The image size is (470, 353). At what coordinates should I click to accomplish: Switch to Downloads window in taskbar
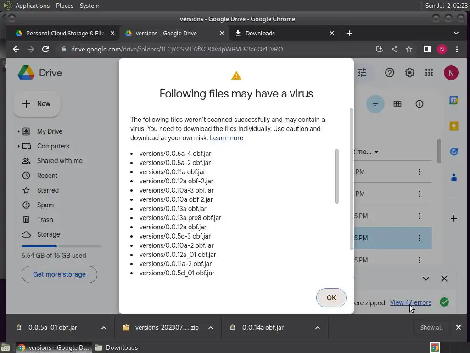tap(116, 347)
